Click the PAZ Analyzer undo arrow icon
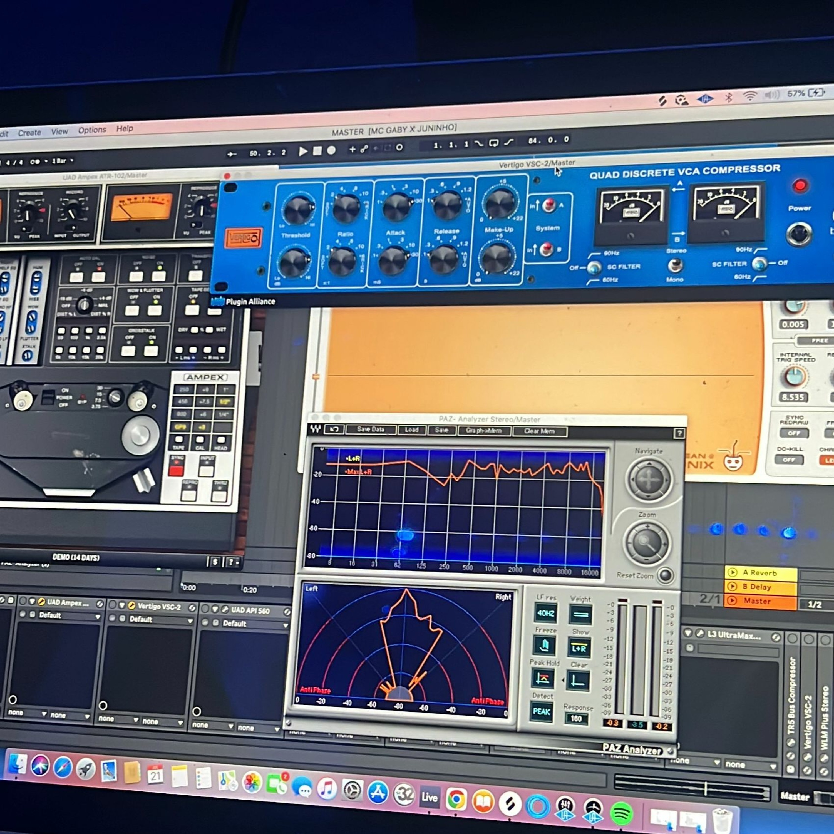 point(334,429)
